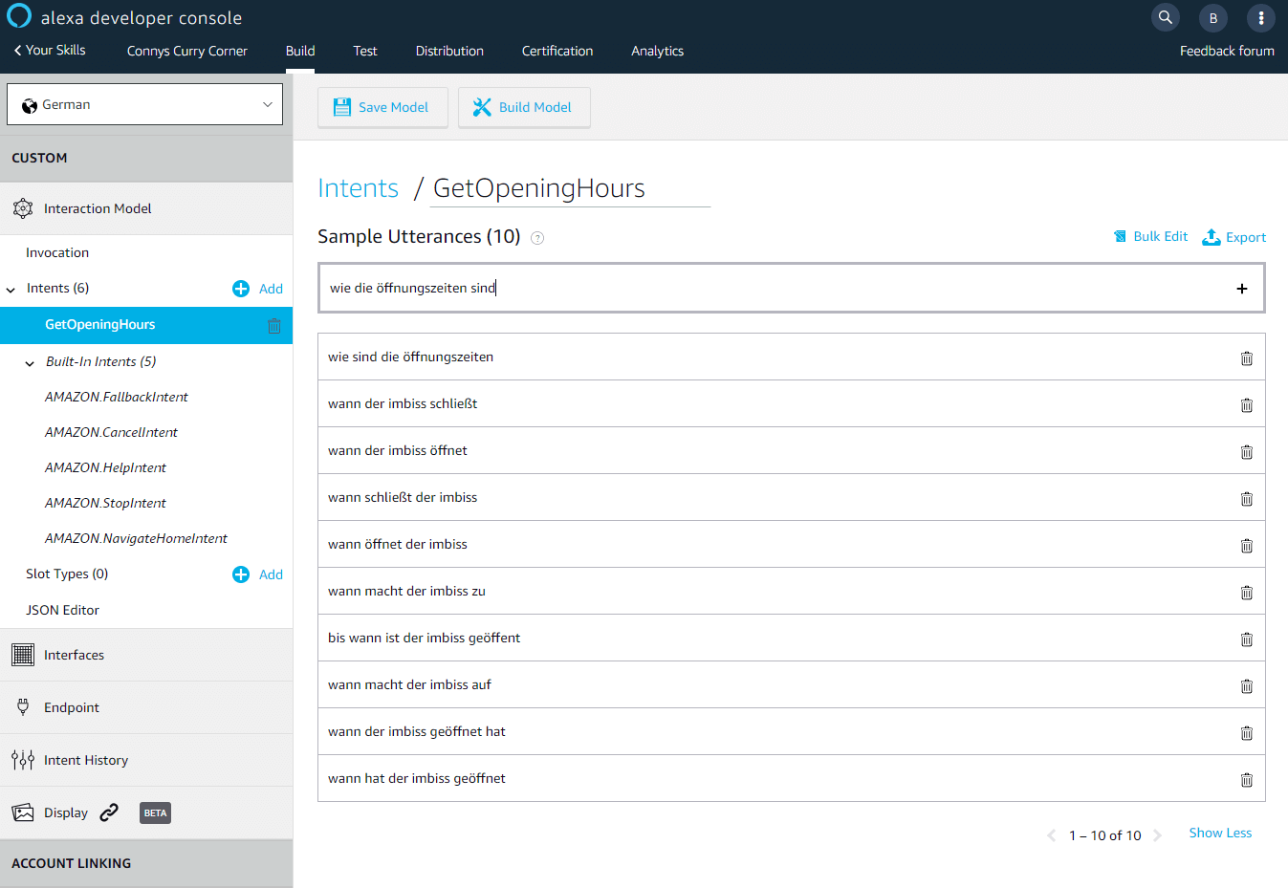This screenshot has width=1288, height=888.
Task: Open the Distribution tab
Action: click(449, 51)
